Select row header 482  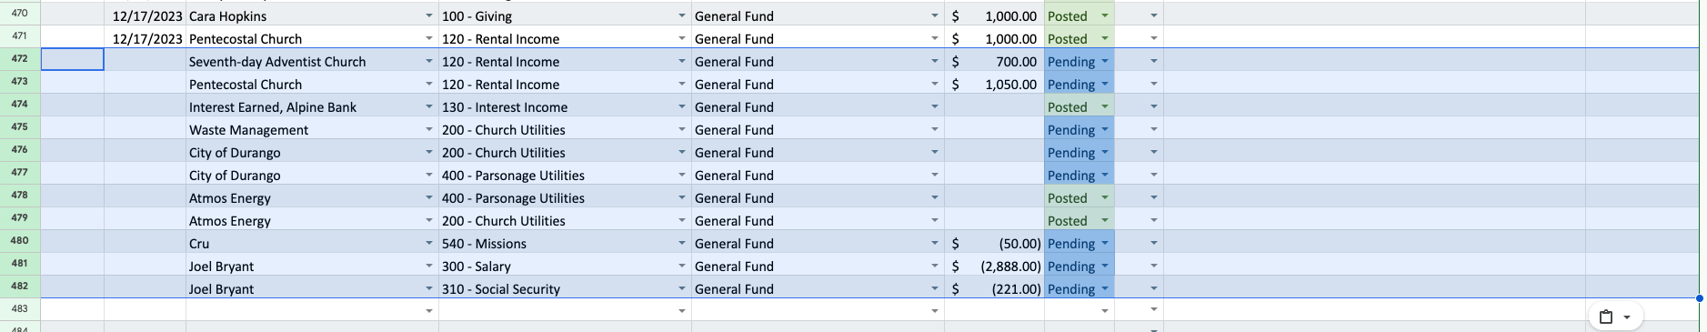20,287
